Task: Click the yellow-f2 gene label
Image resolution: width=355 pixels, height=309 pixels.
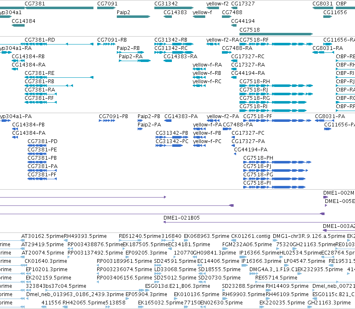Action: 217,4
